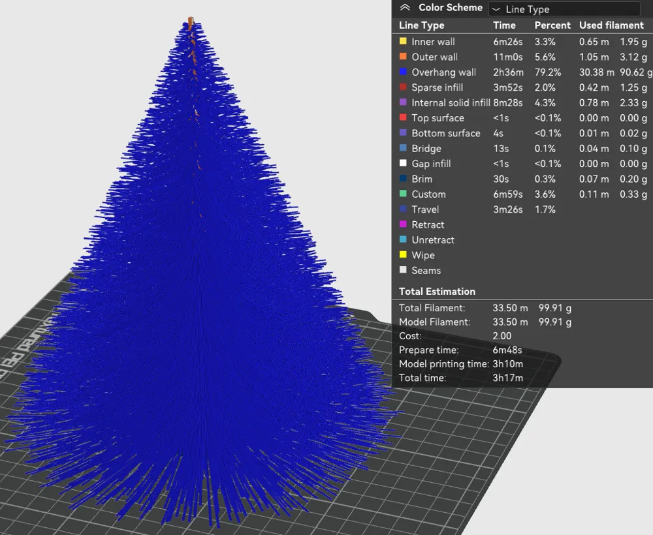Click the blue Overhang wall color swatch

[x=403, y=72]
